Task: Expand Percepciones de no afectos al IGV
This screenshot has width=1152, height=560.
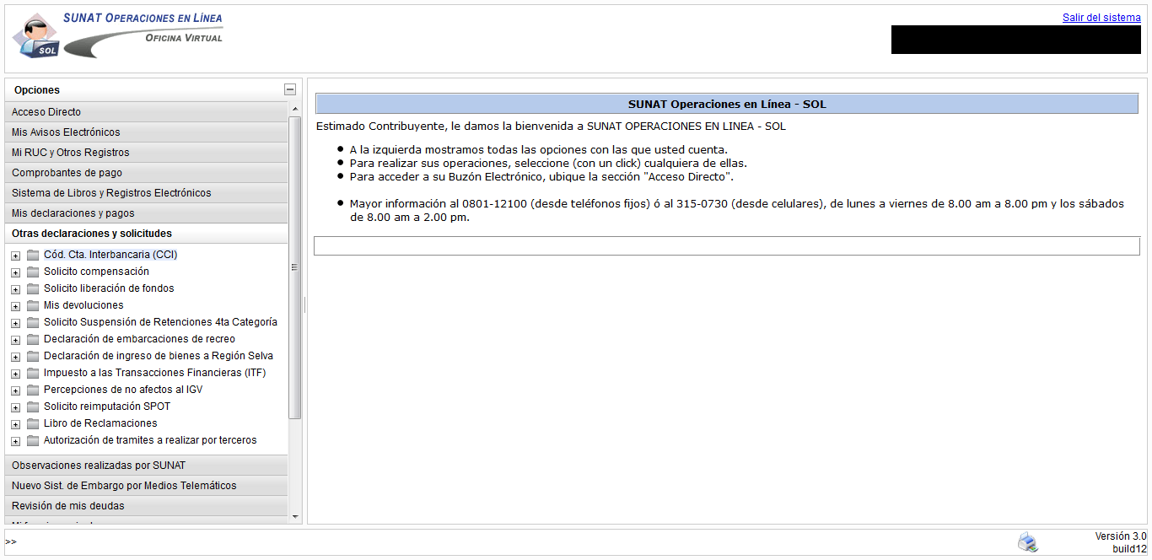Action: [15, 390]
